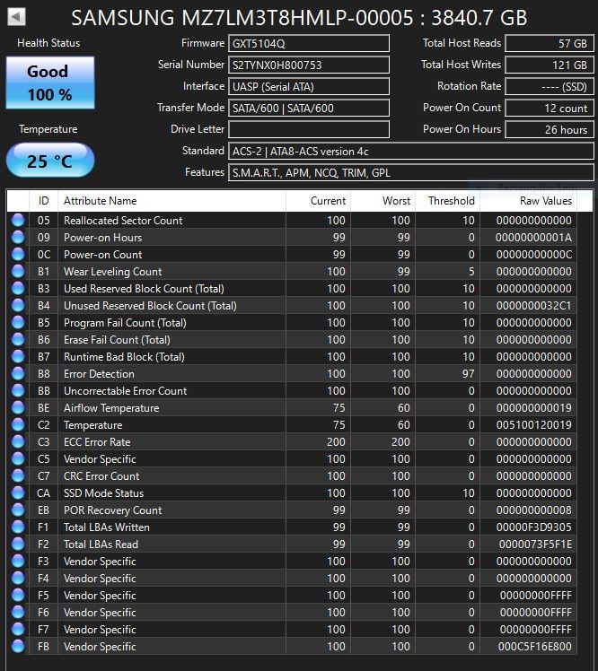Select raw value 00000F3D9305
598x671 pixels.
[x=533, y=527]
